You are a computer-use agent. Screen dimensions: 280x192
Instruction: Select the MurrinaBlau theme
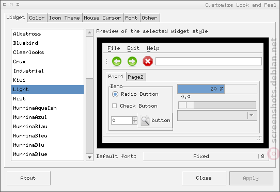click(x=48, y=127)
